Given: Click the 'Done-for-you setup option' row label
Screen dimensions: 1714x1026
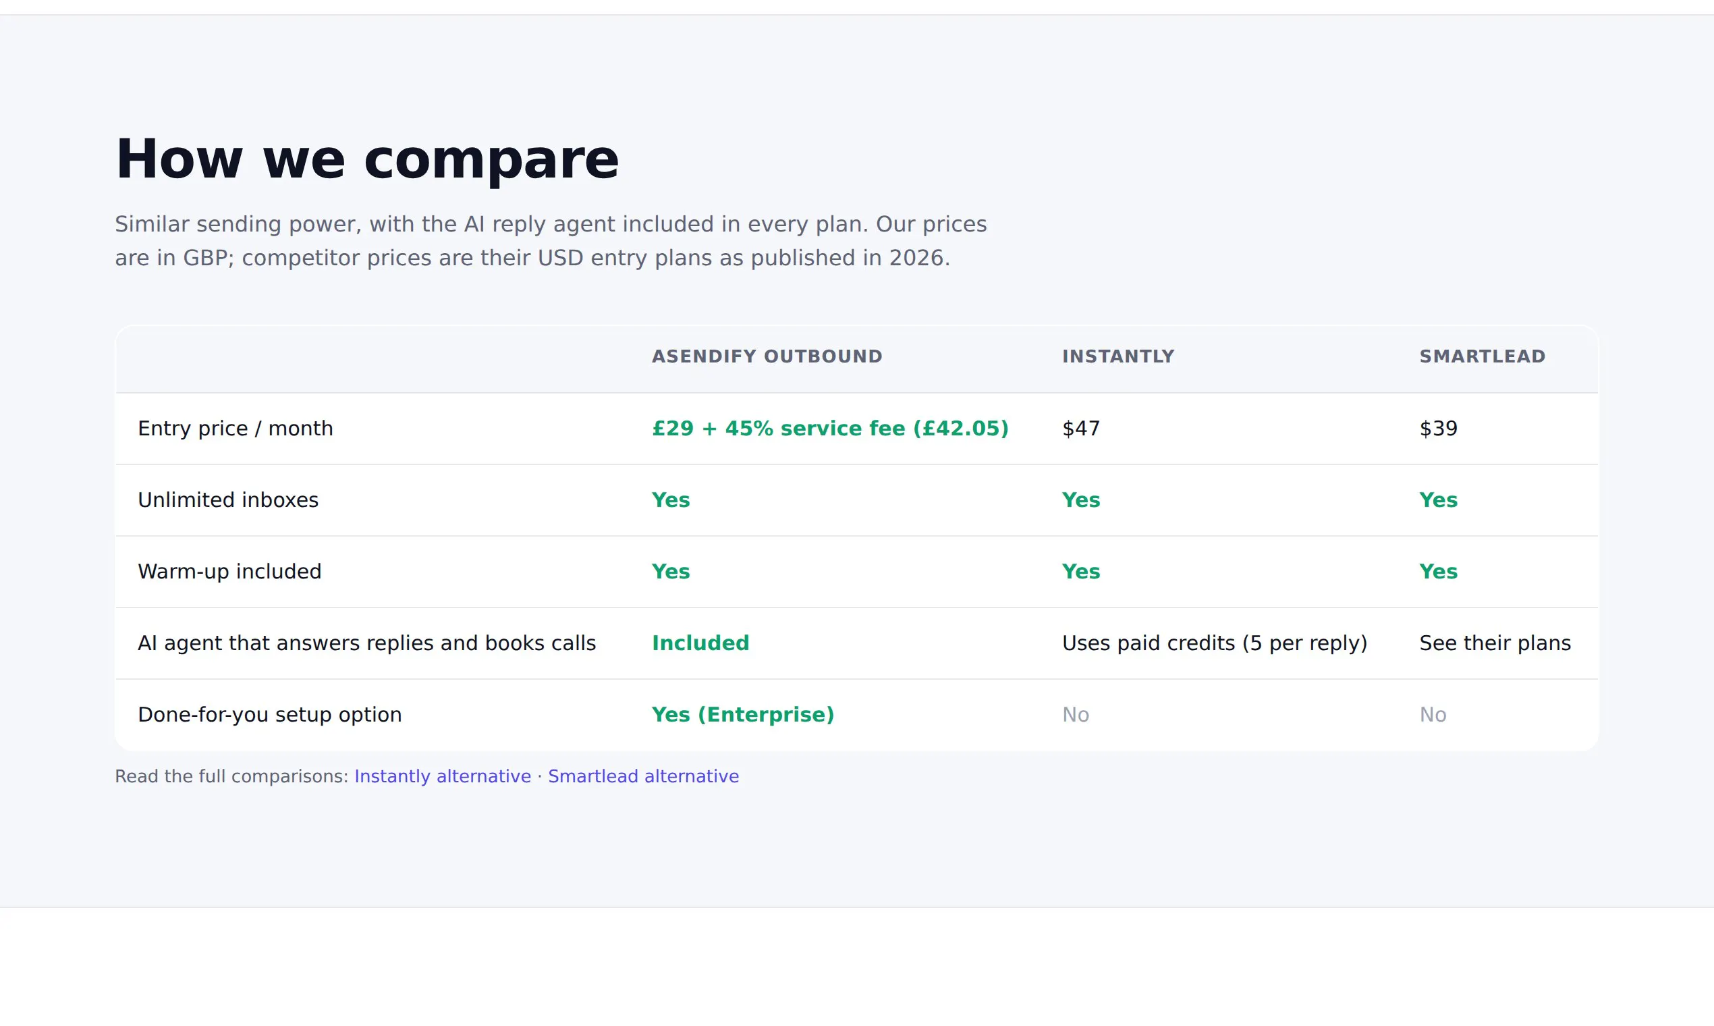Looking at the screenshot, I should tap(269, 715).
